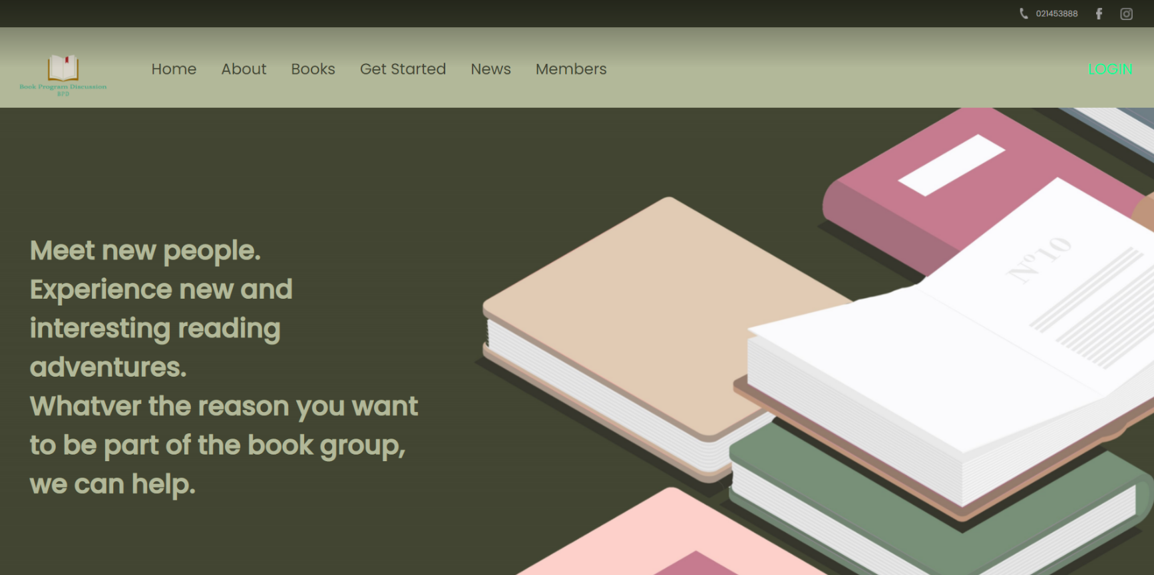Open the Members section

point(571,69)
